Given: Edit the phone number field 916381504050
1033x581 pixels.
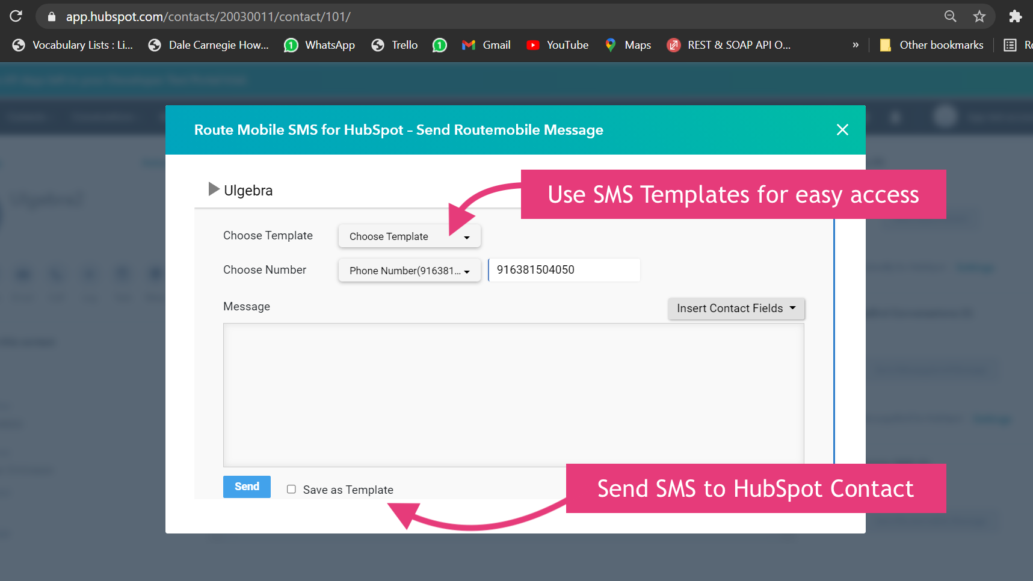Looking at the screenshot, I should (563, 269).
